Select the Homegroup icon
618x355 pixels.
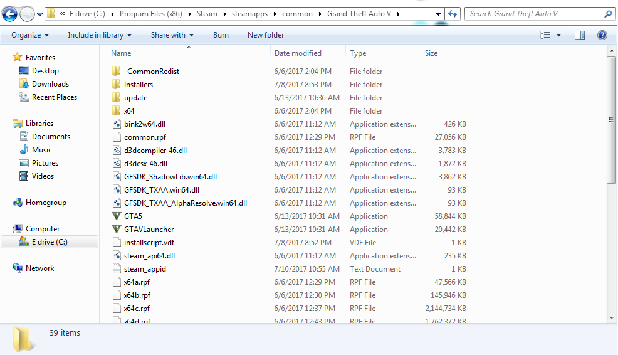tap(18, 203)
